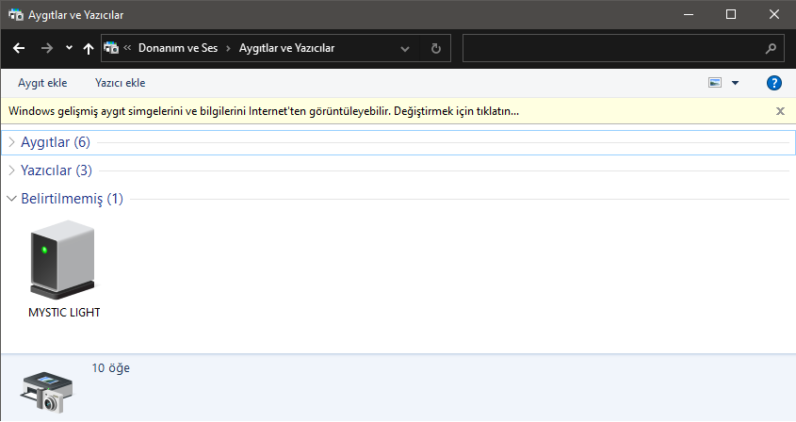Expand the breadcrumb arrow after Donanım ve Ses

coord(229,48)
